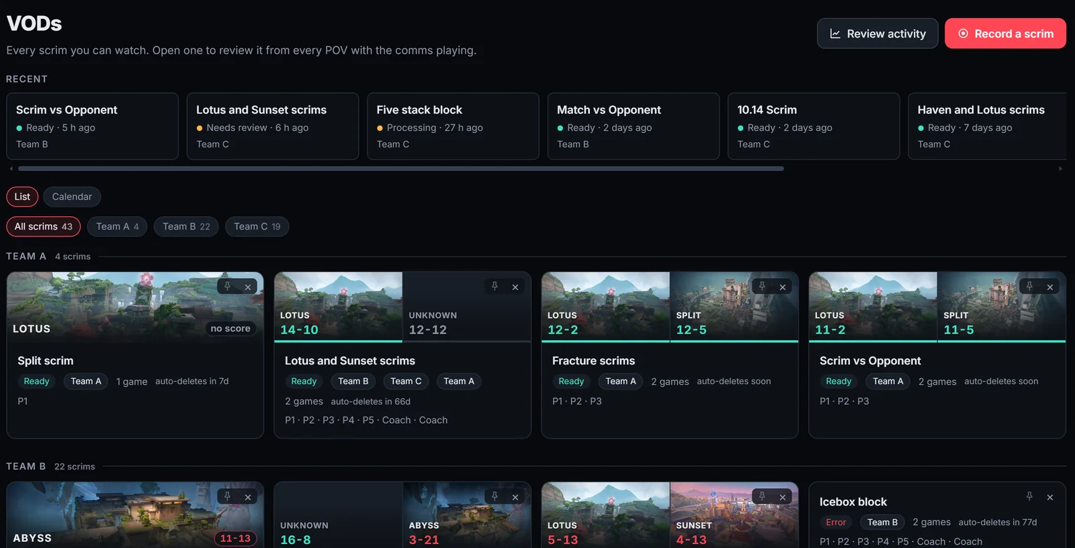The image size is (1075, 548).
Task: Open recent Match vs Opponent card
Action: pos(634,126)
